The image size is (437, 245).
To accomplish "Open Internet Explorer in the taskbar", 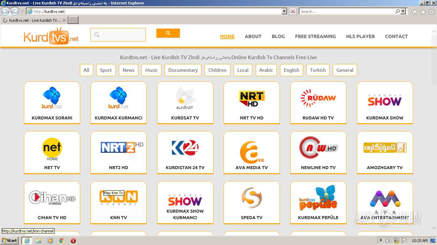I will 27,241.
